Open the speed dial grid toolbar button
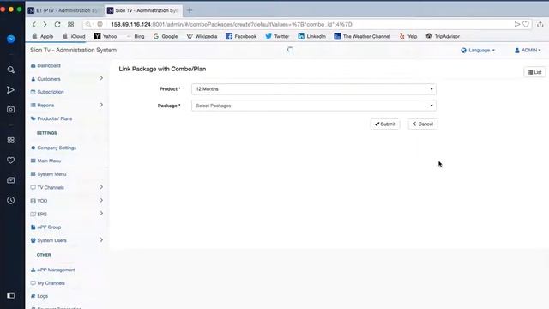This screenshot has width=549, height=309. 70,24
